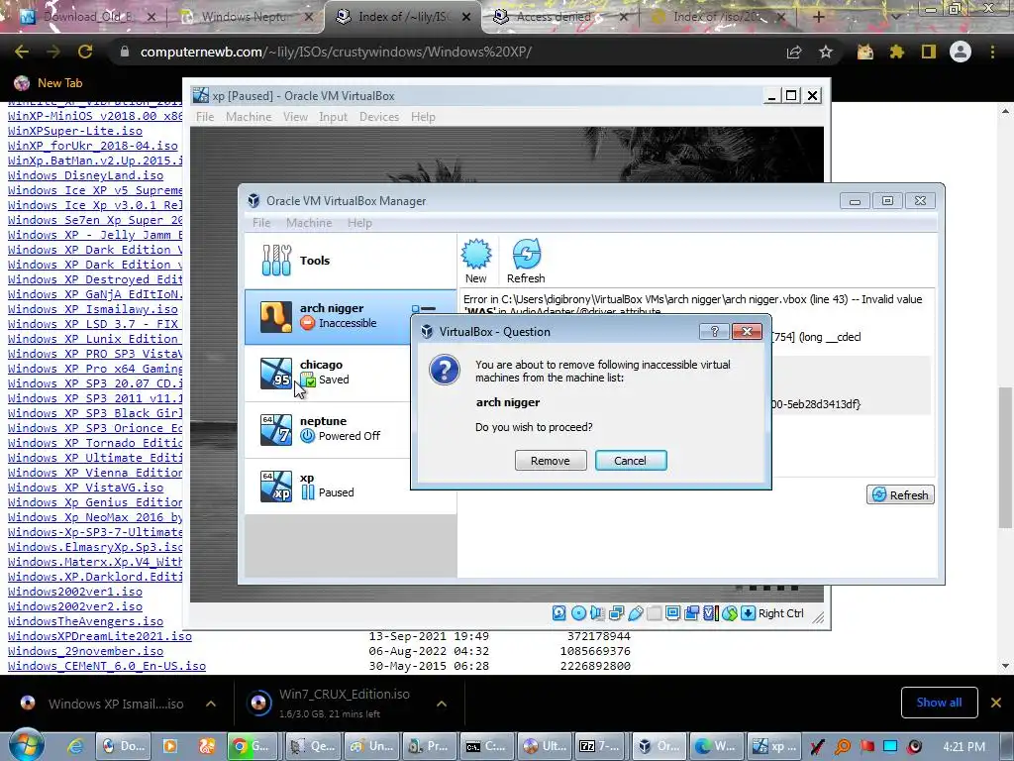Click the recording status icon

691,612
